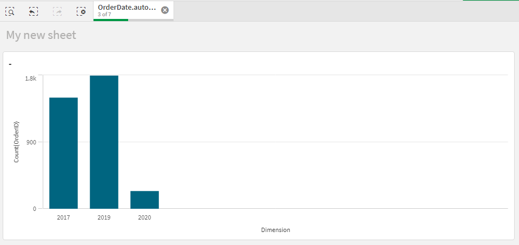Click the chart's dash title
519x245 pixels.
[11, 64]
